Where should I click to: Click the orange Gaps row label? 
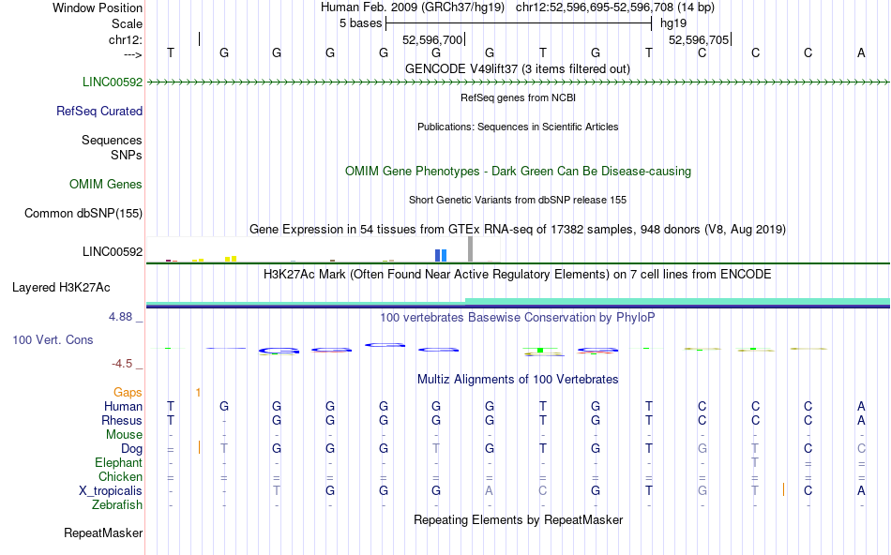[x=128, y=393]
